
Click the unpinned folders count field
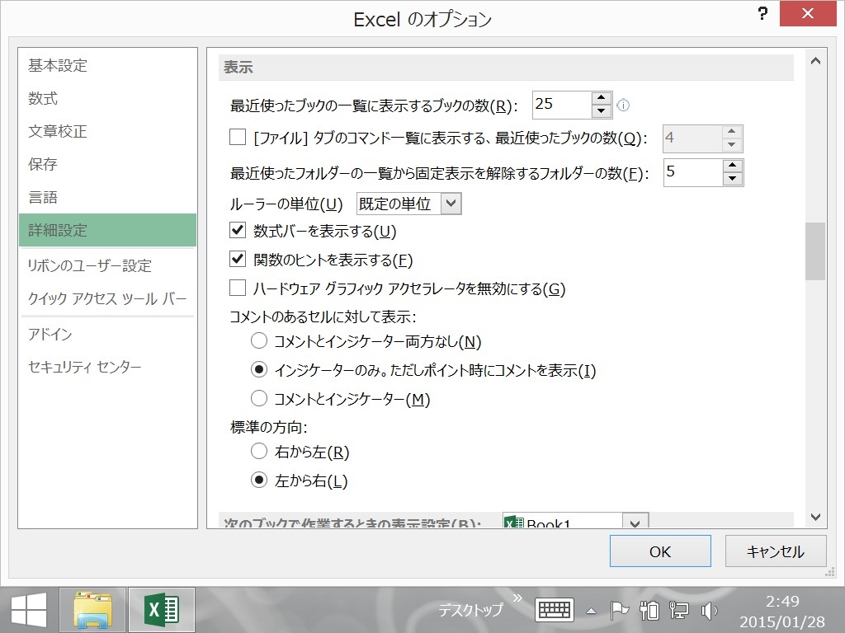(692, 172)
